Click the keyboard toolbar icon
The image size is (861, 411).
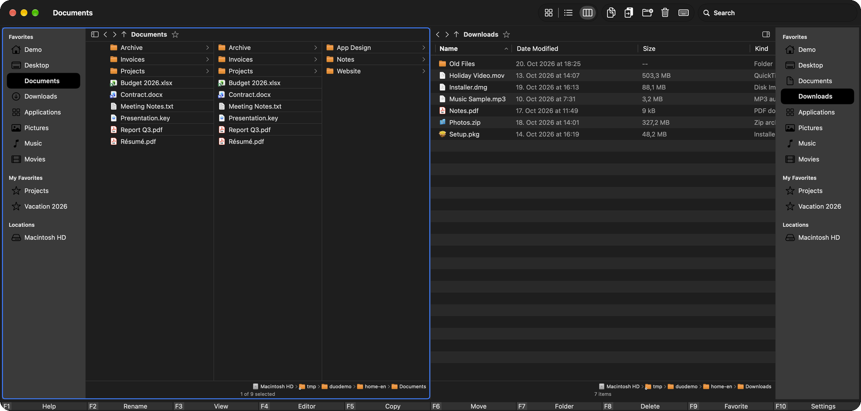pos(684,13)
